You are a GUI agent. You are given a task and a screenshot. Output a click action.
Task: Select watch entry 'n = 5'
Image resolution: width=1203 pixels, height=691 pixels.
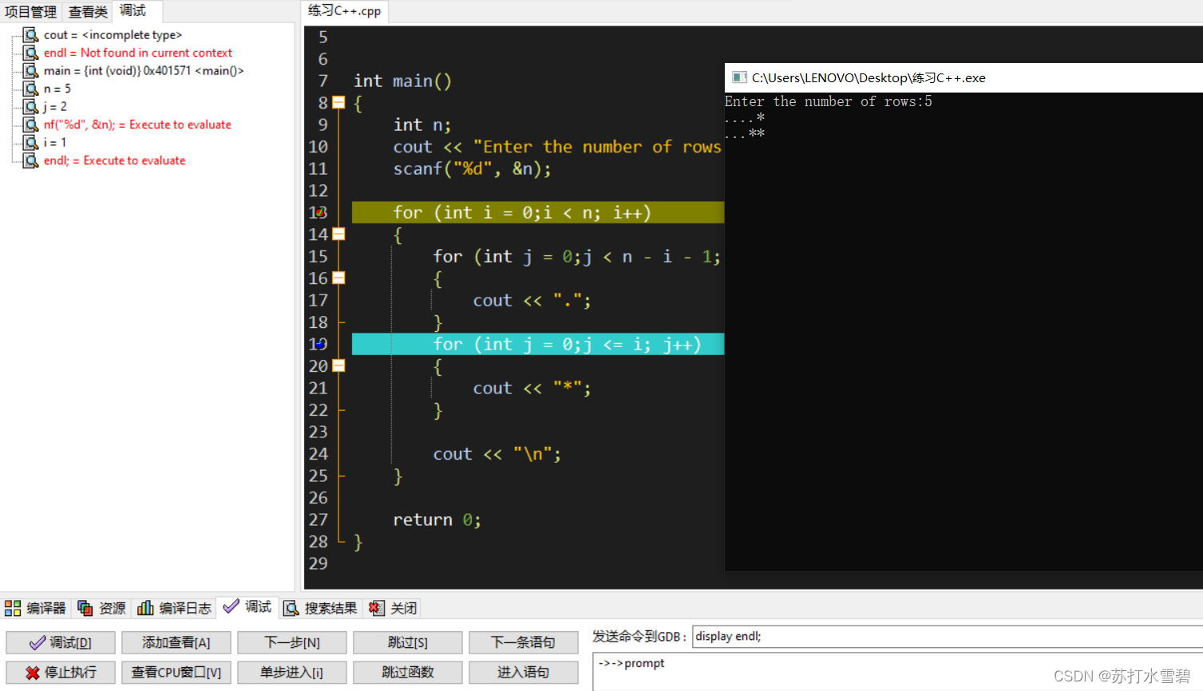click(57, 89)
